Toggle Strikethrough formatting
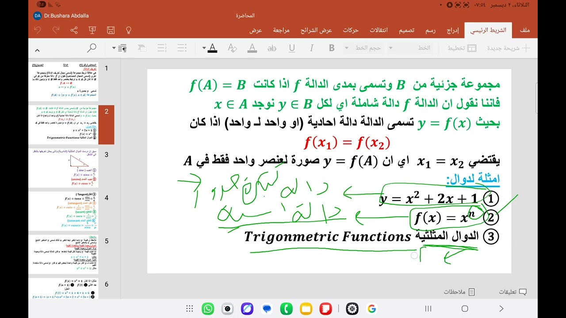 pos(272,48)
